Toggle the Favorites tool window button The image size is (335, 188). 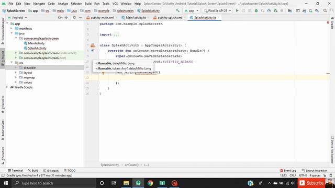tap(3, 104)
